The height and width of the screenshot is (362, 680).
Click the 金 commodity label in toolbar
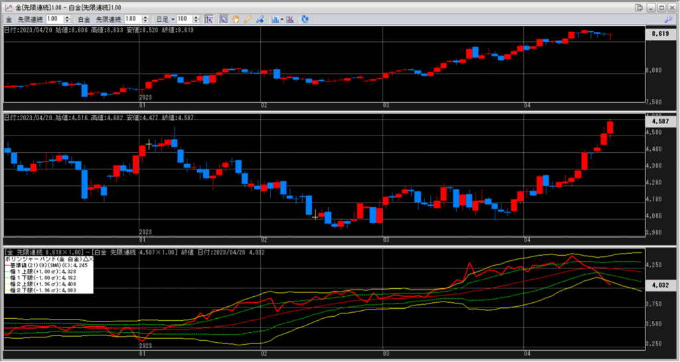(9, 19)
